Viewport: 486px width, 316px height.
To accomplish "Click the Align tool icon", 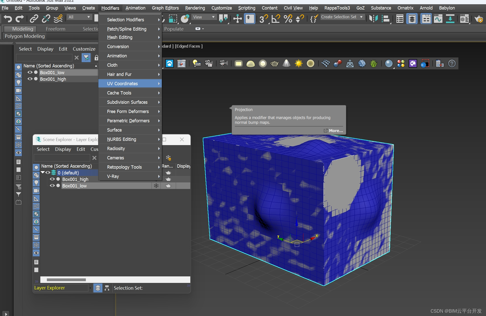I will click(x=386, y=19).
